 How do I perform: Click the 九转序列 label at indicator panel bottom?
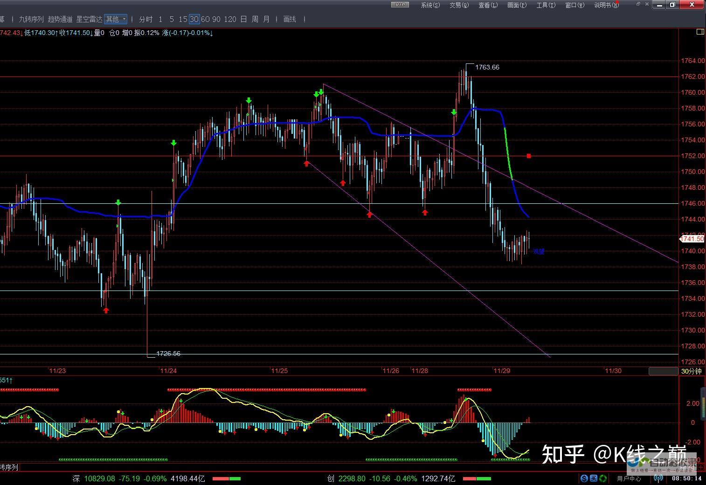coord(8,467)
